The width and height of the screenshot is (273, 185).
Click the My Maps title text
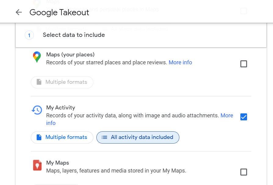point(58,163)
